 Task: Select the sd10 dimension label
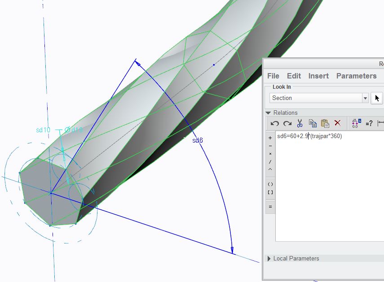point(43,130)
